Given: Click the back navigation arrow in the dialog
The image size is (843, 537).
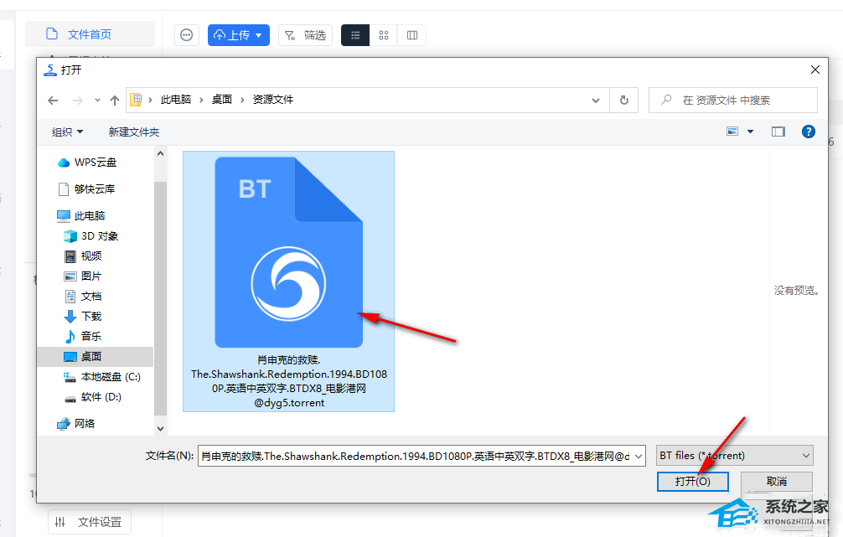Looking at the screenshot, I should (53, 100).
